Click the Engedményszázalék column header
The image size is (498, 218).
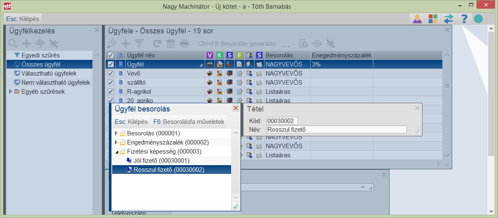[342, 55]
